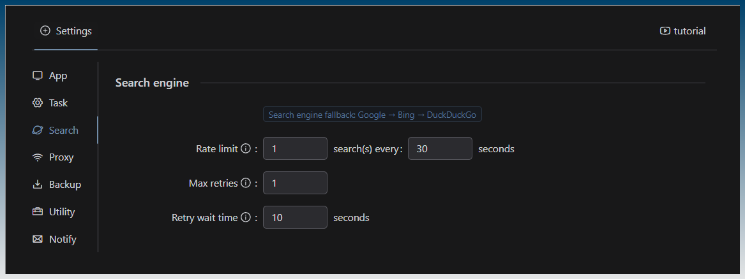This screenshot has height=279, width=745.
Task: Open the Notify settings section
Action: pyautogui.click(x=63, y=240)
